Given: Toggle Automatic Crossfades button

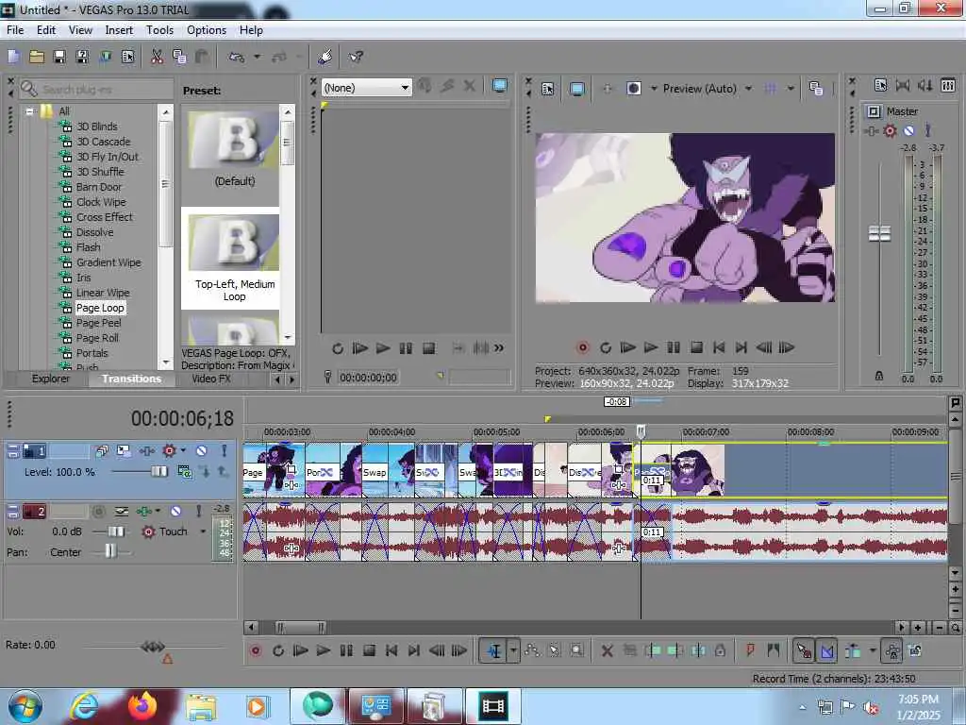Looking at the screenshot, I should pyautogui.click(x=826, y=650).
